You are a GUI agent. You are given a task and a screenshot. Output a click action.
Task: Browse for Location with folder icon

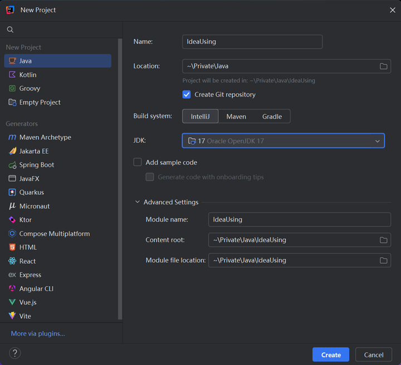coord(383,66)
